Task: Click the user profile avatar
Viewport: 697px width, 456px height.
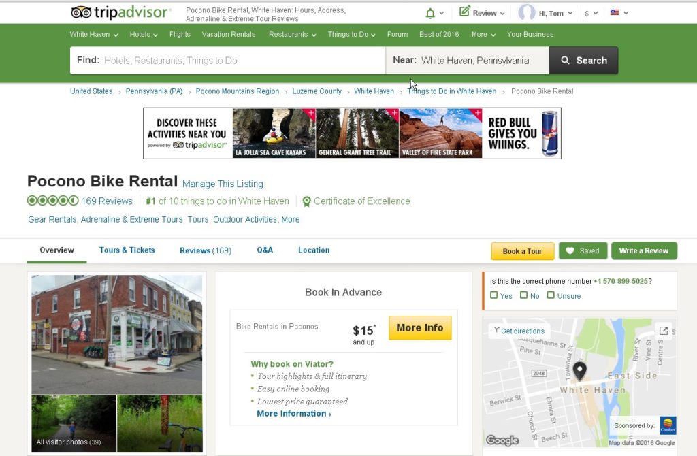Action: point(527,12)
